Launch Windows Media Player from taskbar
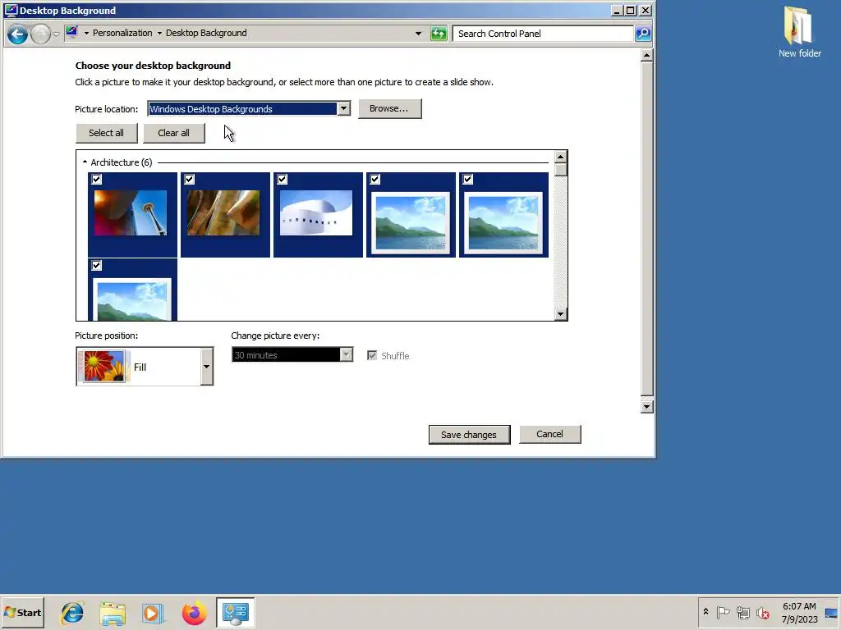841x630 pixels. tap(152, 613)
